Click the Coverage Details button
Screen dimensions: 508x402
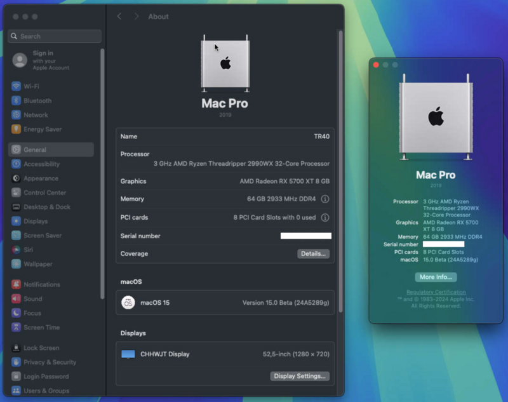click(313, 253)
